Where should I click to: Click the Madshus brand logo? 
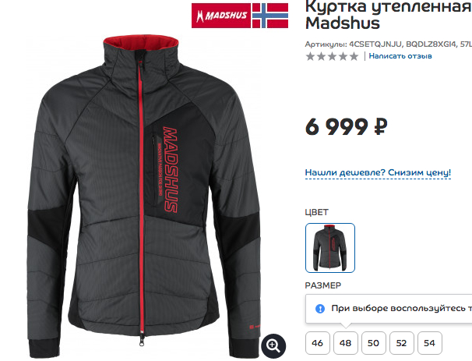pos(221,16)
